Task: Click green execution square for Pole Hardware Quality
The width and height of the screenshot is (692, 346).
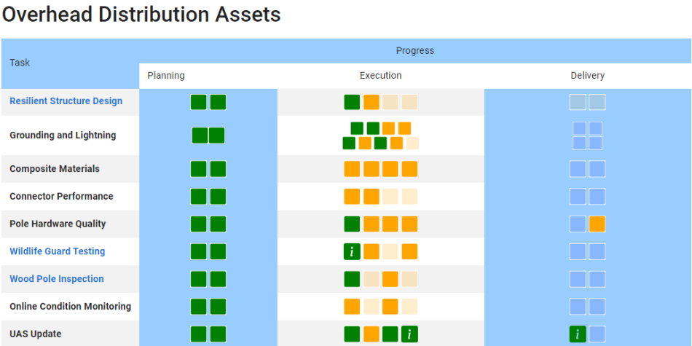Action: 352,224
